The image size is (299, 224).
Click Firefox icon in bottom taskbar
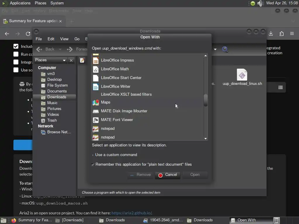14,220
